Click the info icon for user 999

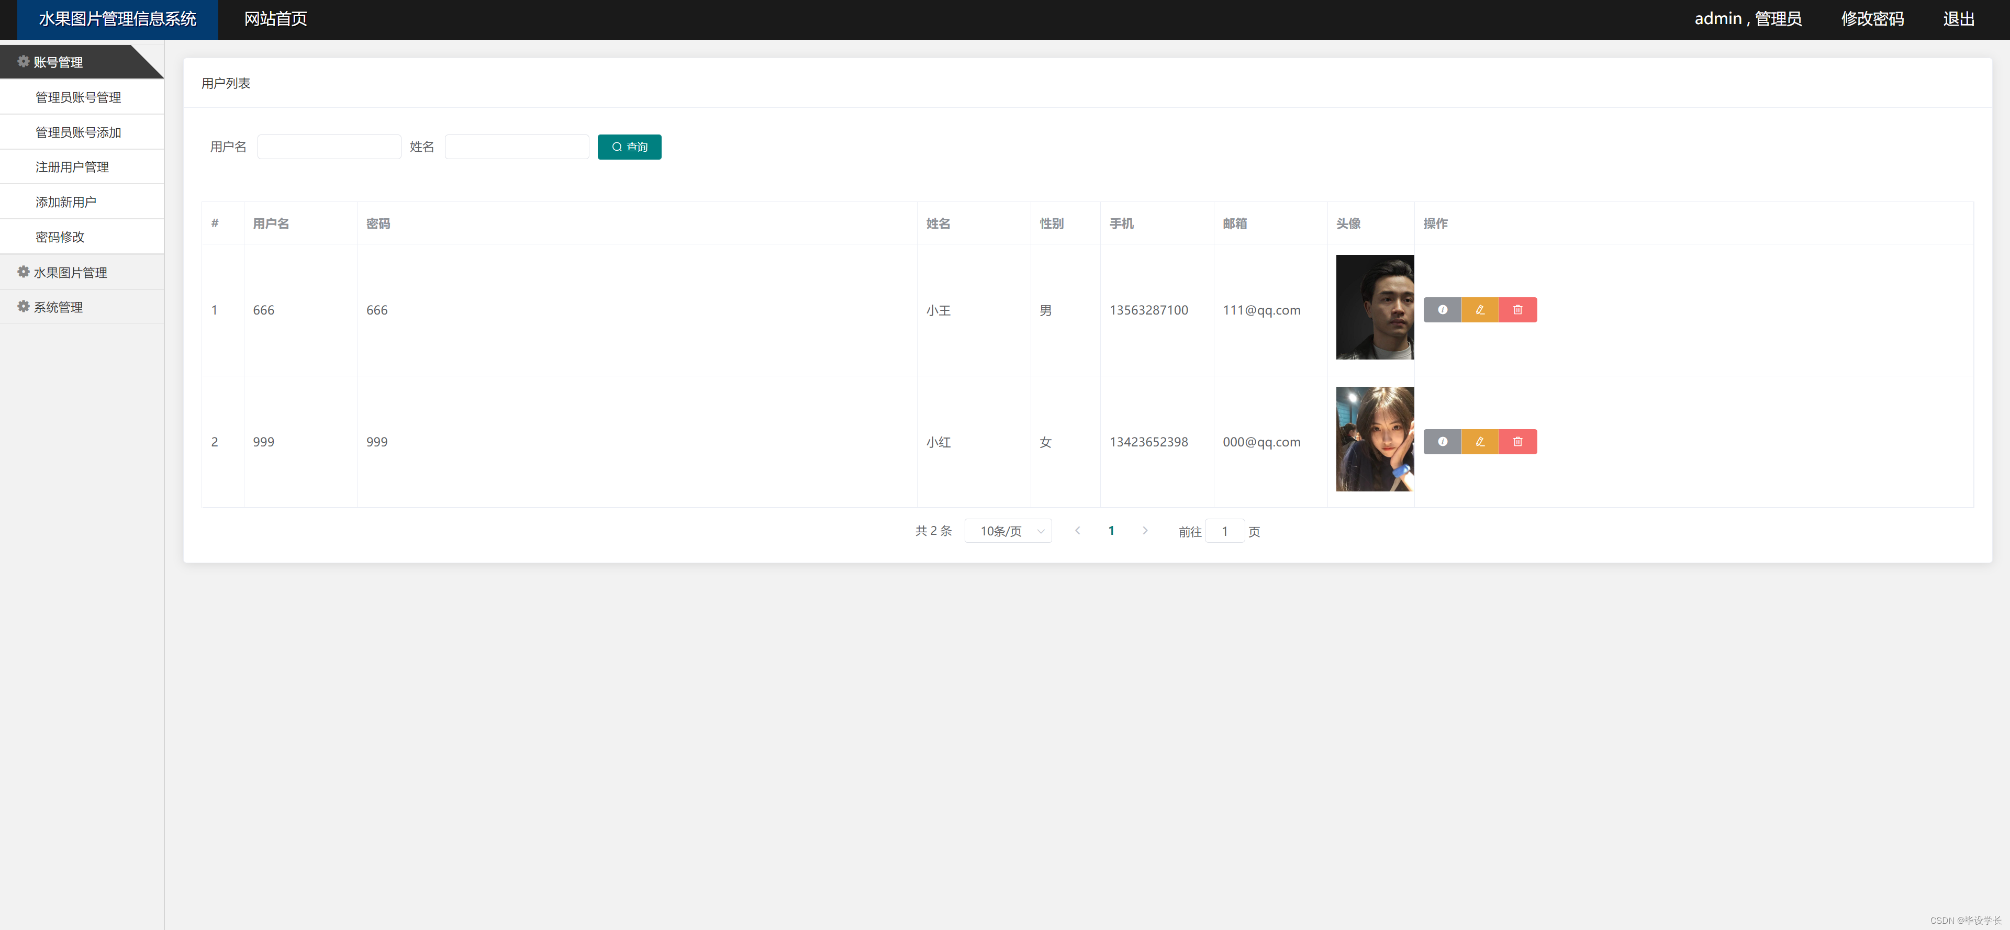1442,442
